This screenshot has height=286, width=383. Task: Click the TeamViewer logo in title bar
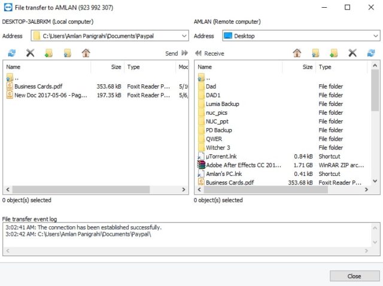[8, 7]
